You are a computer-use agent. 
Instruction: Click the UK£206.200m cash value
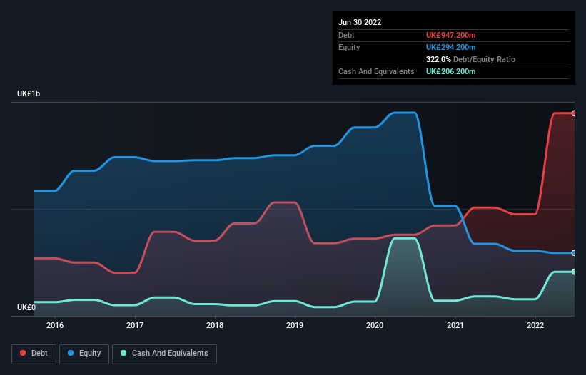pos(450,71)
